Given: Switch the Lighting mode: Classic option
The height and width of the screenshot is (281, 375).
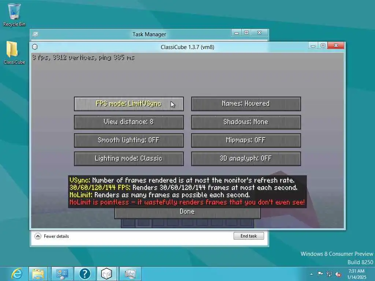Looking at the screenshot, I should coord(129,159).
